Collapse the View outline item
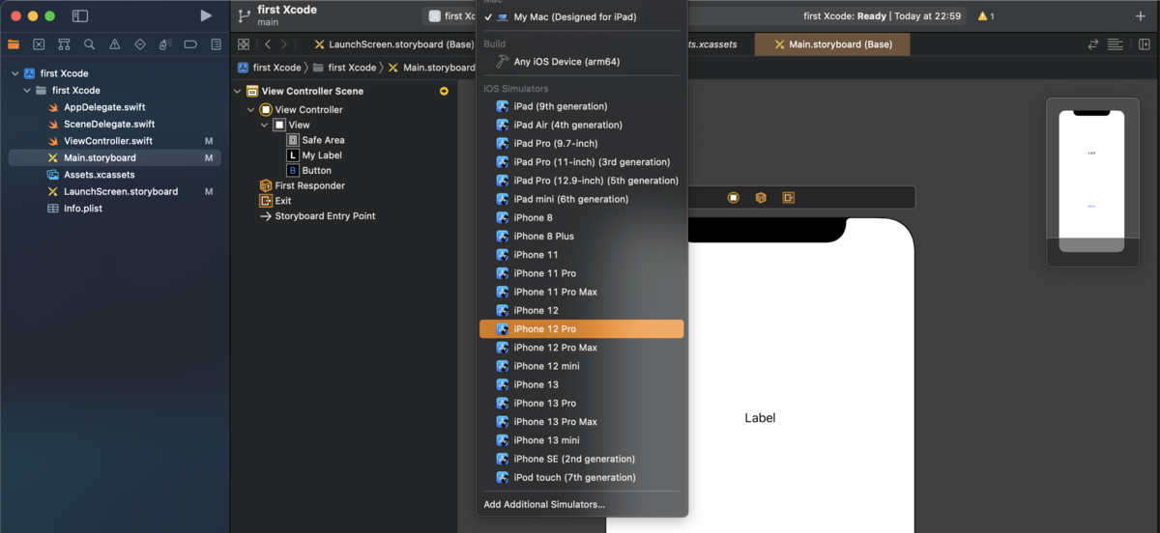This screenshot has height=533, width=1160. [x=264, y=125]
